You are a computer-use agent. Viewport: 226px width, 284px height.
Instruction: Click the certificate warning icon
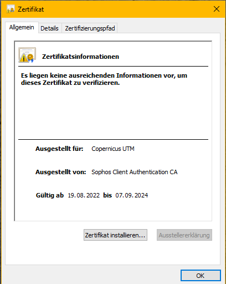(27, 55)
